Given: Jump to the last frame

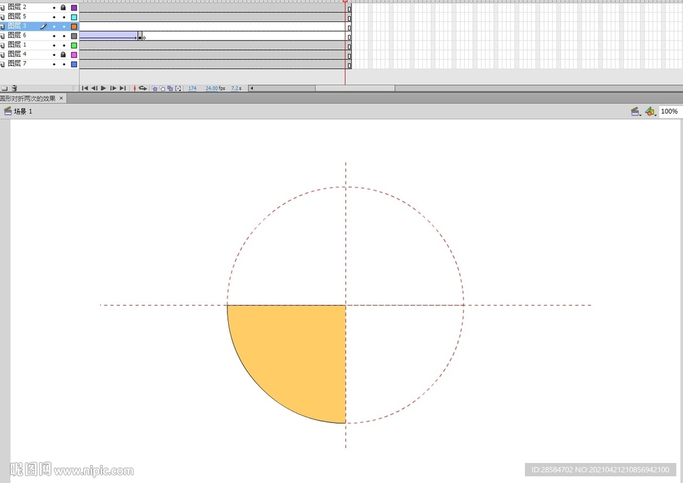Looking at the screenshot, I should tap(123, 88).
